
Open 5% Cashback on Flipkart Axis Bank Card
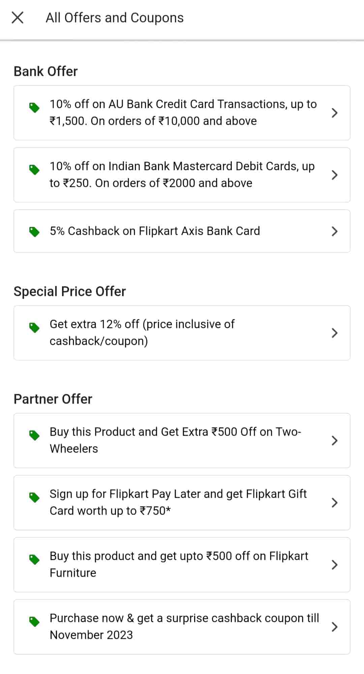click(x=155, y=231)
